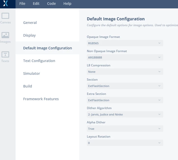This screenshot has width=178, height=160.
Task: Toggle the Alpha Dither True dropdown
Action: click(125, 129)
